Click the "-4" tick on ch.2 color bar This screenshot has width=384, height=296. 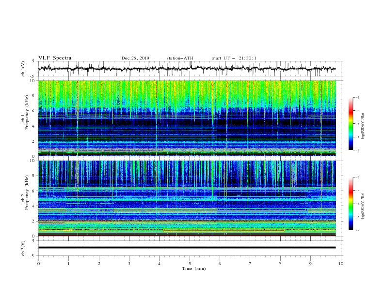(357, 191)
